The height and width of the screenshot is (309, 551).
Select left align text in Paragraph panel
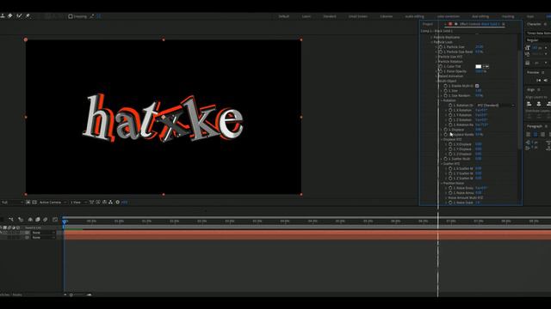click(528, 135)
